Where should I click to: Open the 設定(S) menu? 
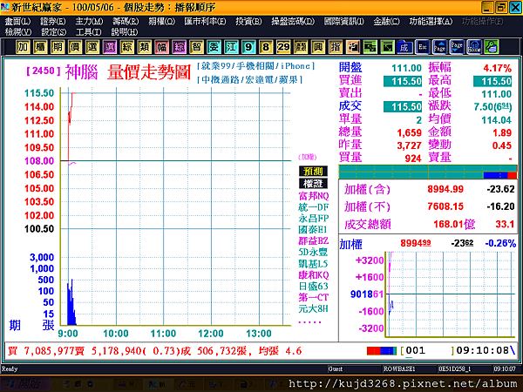click(x=53, y=32)
